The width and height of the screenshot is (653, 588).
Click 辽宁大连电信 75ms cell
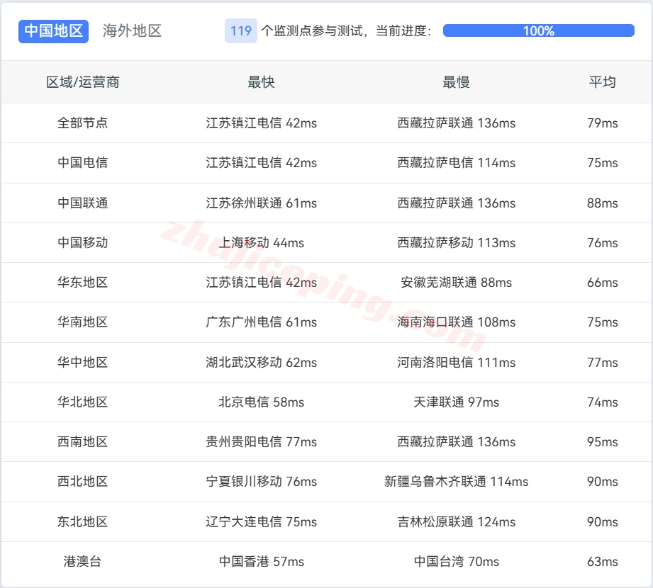point(261,522)
